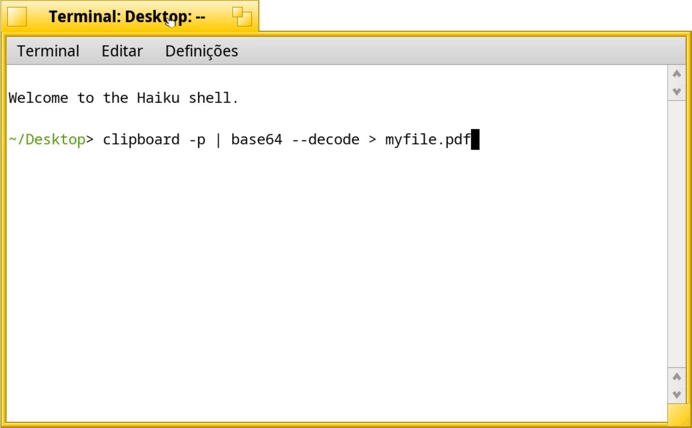Click the "Welcome to the Haiku shell." line
This screenshot has height=428, width=692.
click(123, 98)
